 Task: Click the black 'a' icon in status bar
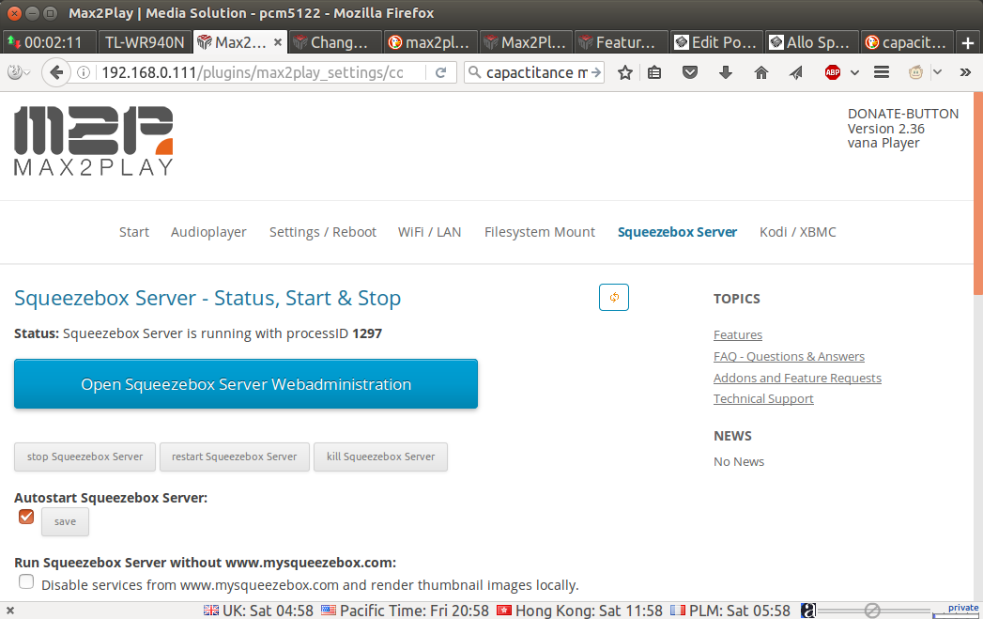click(808, 611)
